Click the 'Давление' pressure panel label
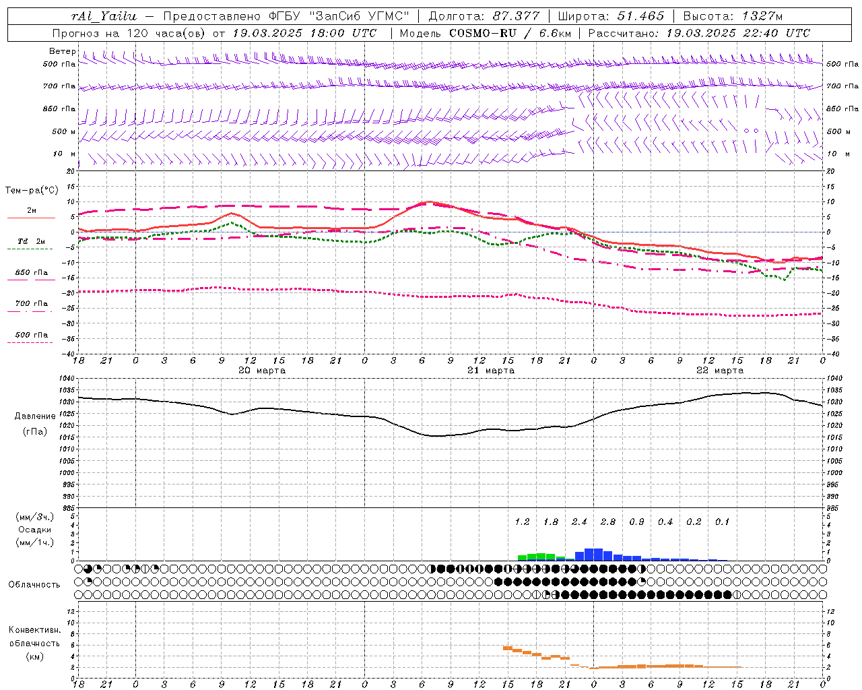Viewport: 862px width, 690px height. pyautogui.click(x=35, y=416)
